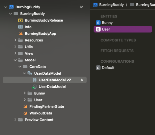Expand the Utils folder
Screen dimensions: 155x135
point(15,47)
